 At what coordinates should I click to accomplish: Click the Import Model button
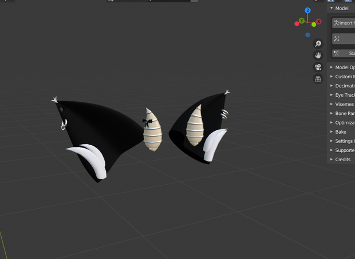344,23
